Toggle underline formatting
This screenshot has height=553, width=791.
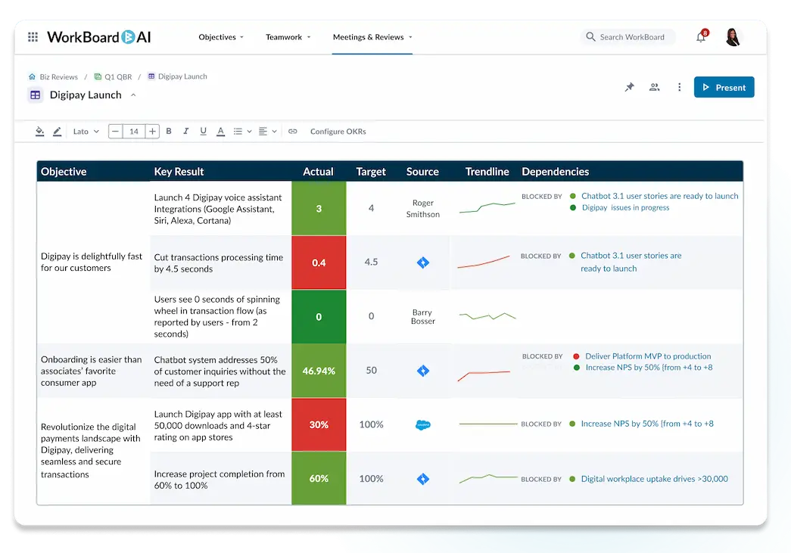pos(203,131)
